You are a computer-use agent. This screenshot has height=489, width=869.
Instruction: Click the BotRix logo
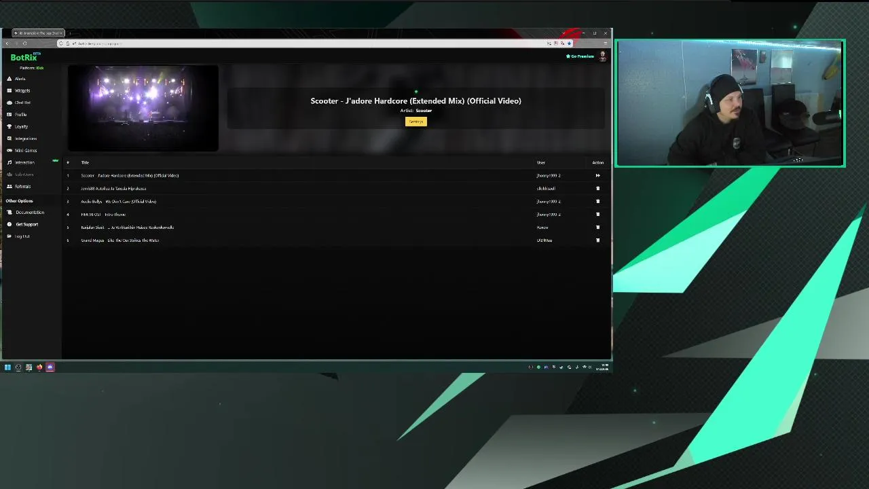tap(24, 58)
